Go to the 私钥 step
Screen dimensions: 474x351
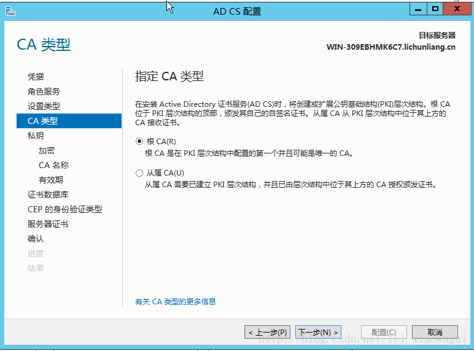36,136
